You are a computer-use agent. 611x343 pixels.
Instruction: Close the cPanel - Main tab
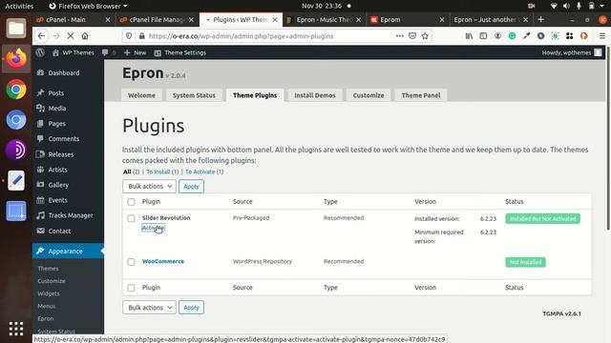pyautogui.click(x=108, y=19)
